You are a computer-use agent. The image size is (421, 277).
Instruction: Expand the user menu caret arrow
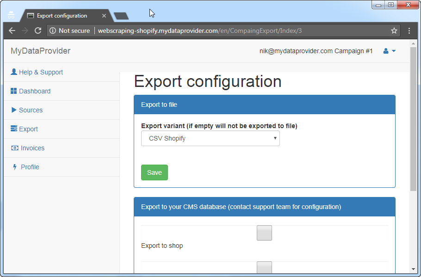pos(394,51)
